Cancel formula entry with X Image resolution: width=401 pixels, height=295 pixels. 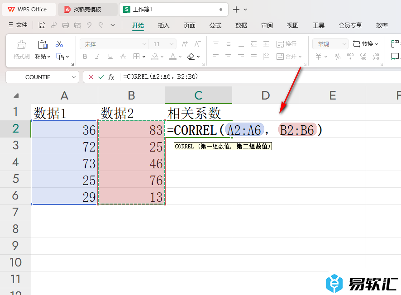tap(91, 77)
